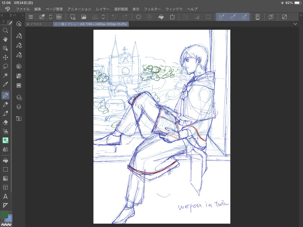The height and width of the screenshot is (227, 303).
Task: Click the Scale/Rotate transform icon
Action: pyautogui.click(x=172, y=17)
